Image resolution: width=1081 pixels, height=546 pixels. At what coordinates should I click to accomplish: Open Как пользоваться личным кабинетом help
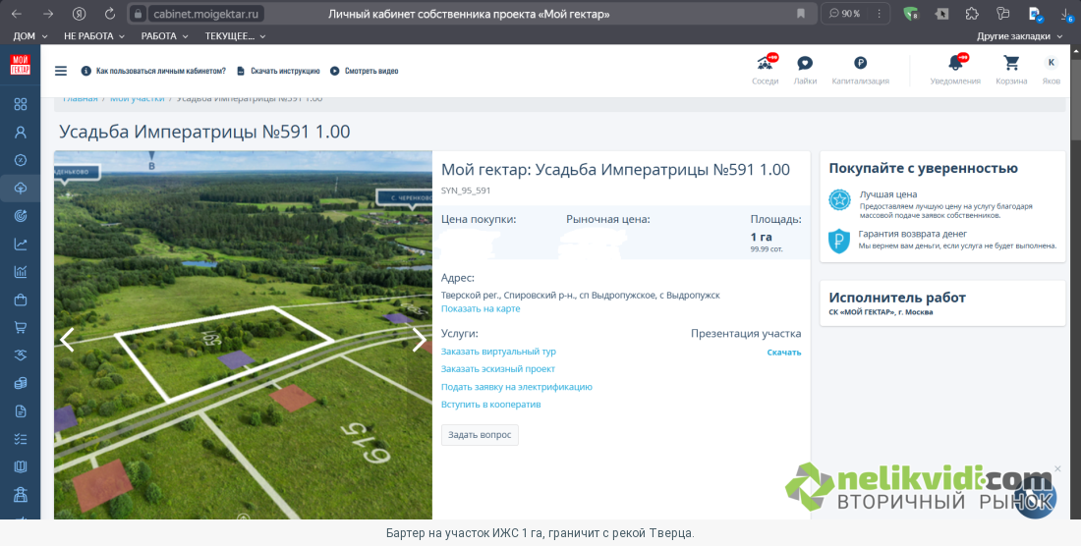tap(153, 71)
